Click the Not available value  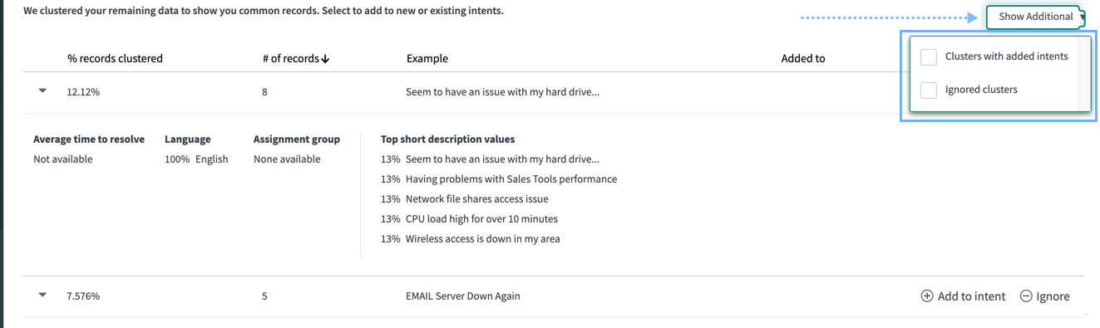point(63,159)
